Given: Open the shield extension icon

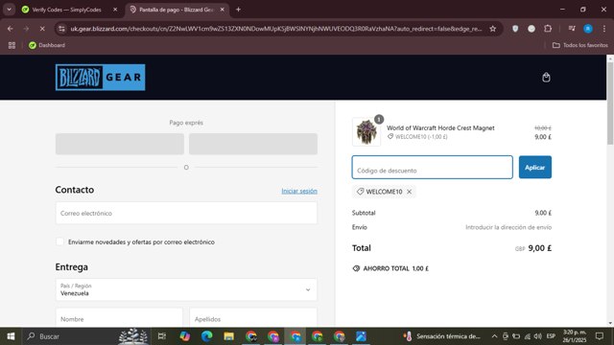Looking at the screenshot, I should 515,29.
